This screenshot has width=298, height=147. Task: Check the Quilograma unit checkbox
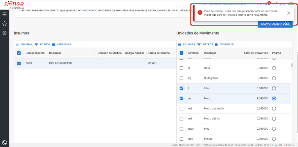[x=182, y=78]
